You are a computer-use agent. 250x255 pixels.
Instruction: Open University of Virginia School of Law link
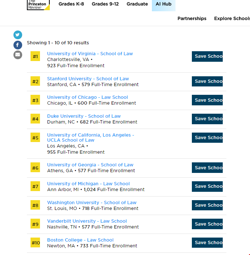(90, 54)
